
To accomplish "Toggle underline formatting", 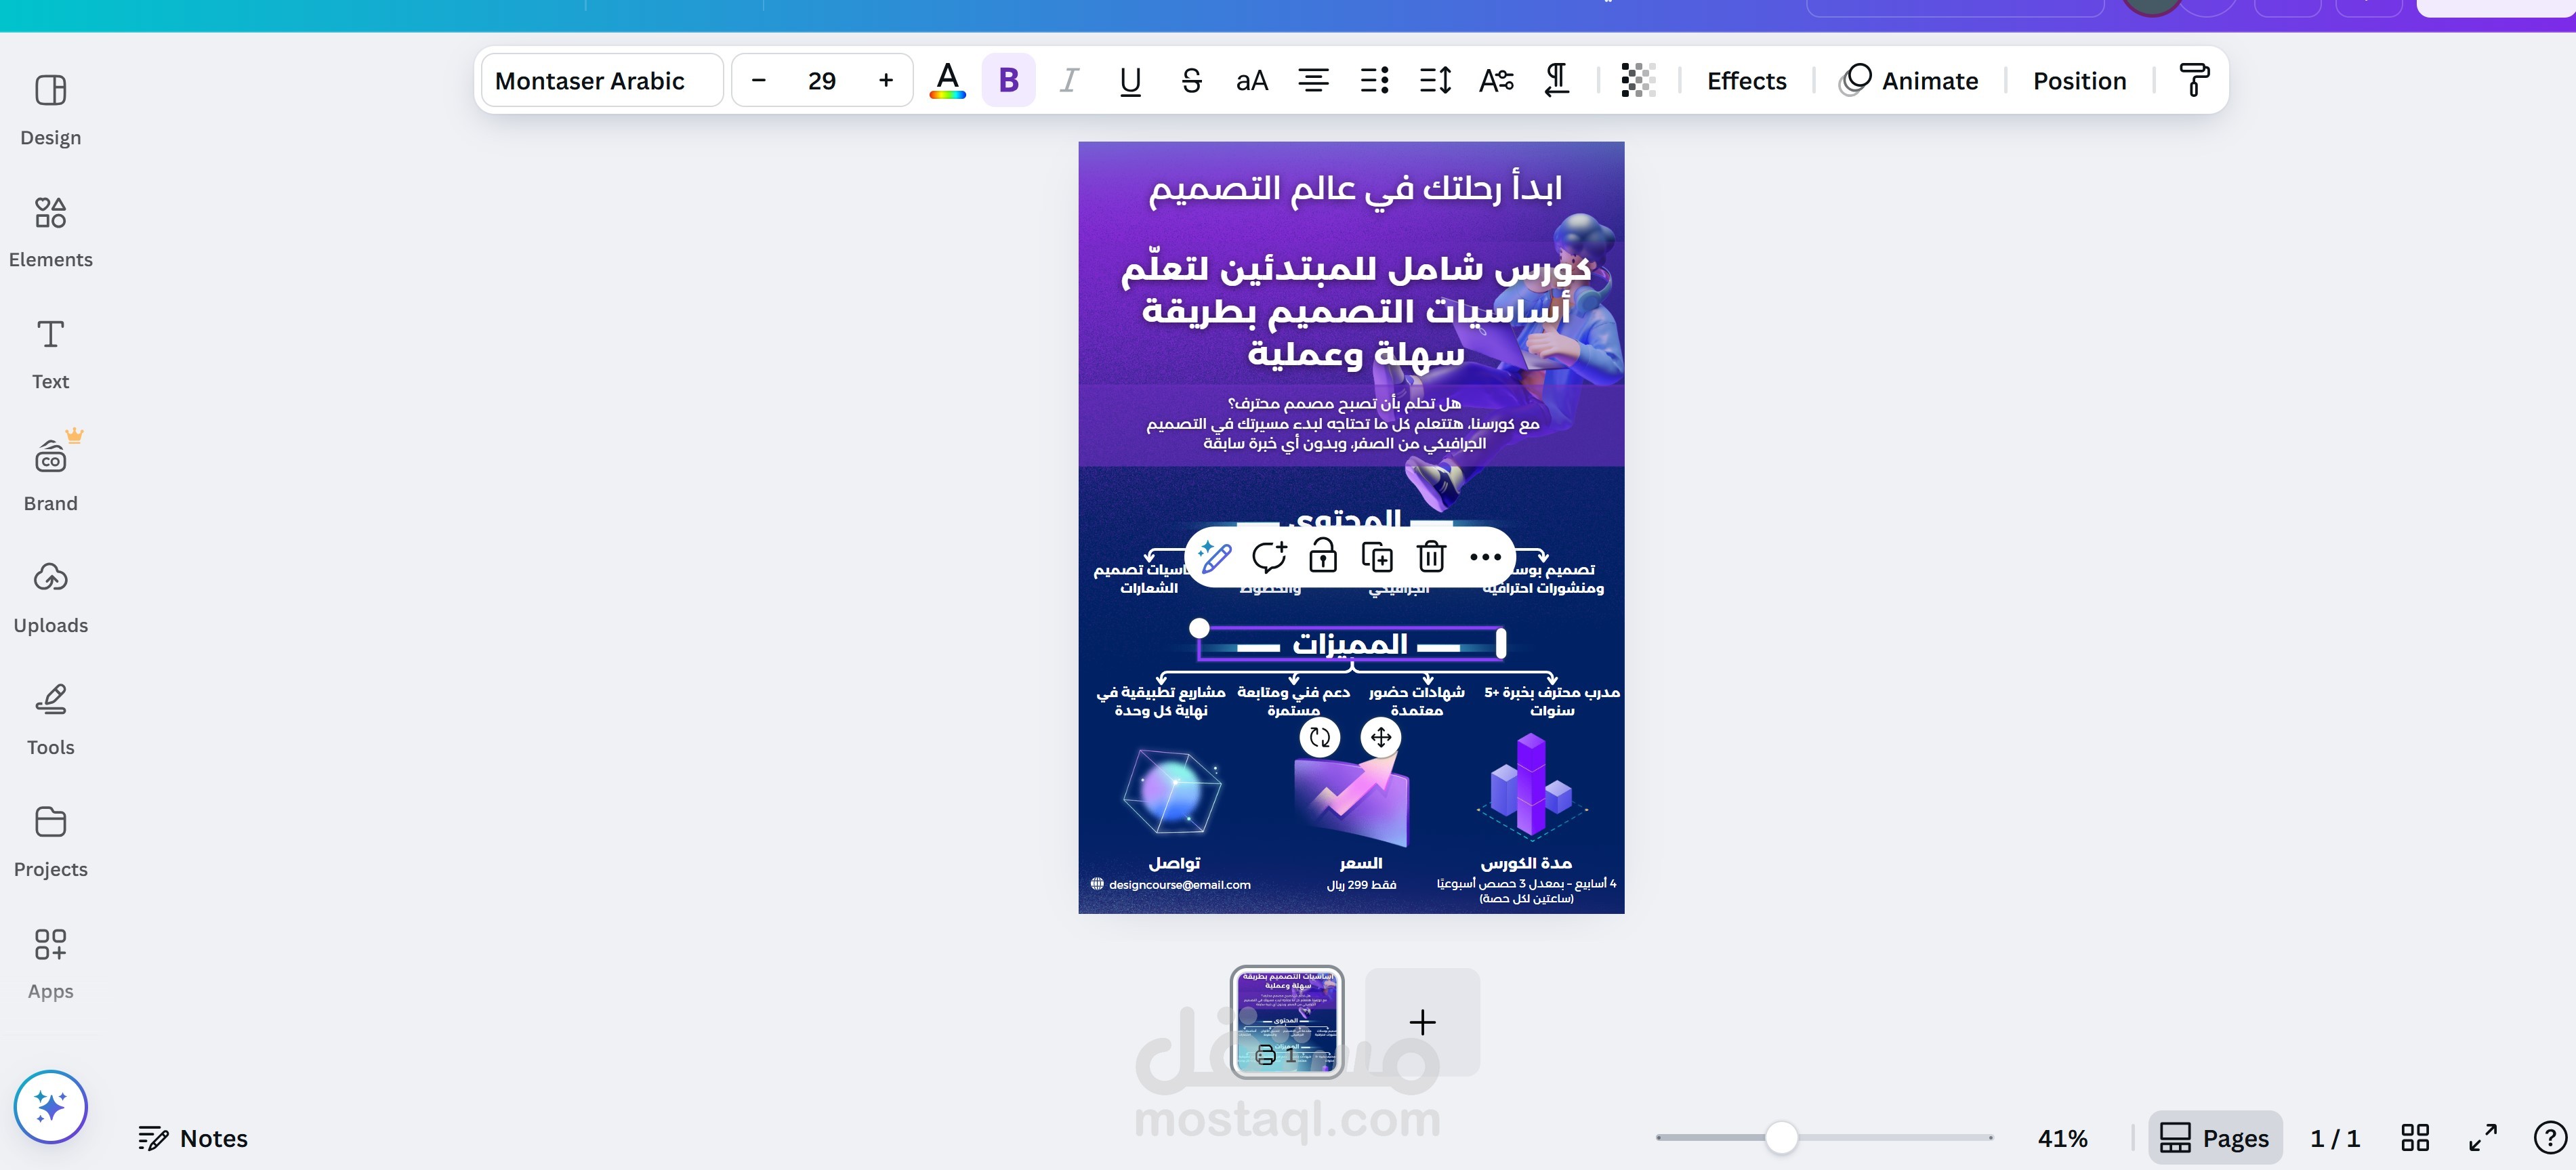I will coord(1130,80).
